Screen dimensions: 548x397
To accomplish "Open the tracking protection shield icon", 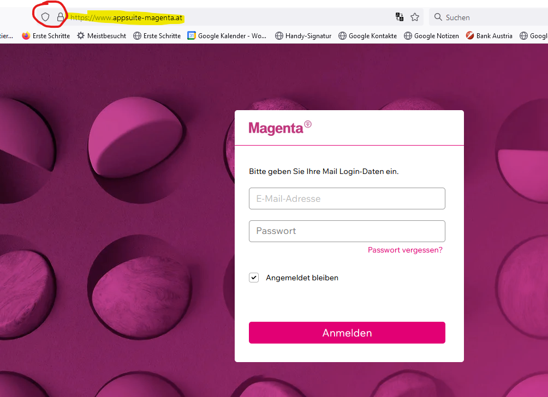I will [45, 17].
